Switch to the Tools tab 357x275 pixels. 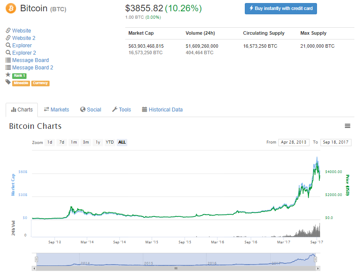tap(122, 110)
